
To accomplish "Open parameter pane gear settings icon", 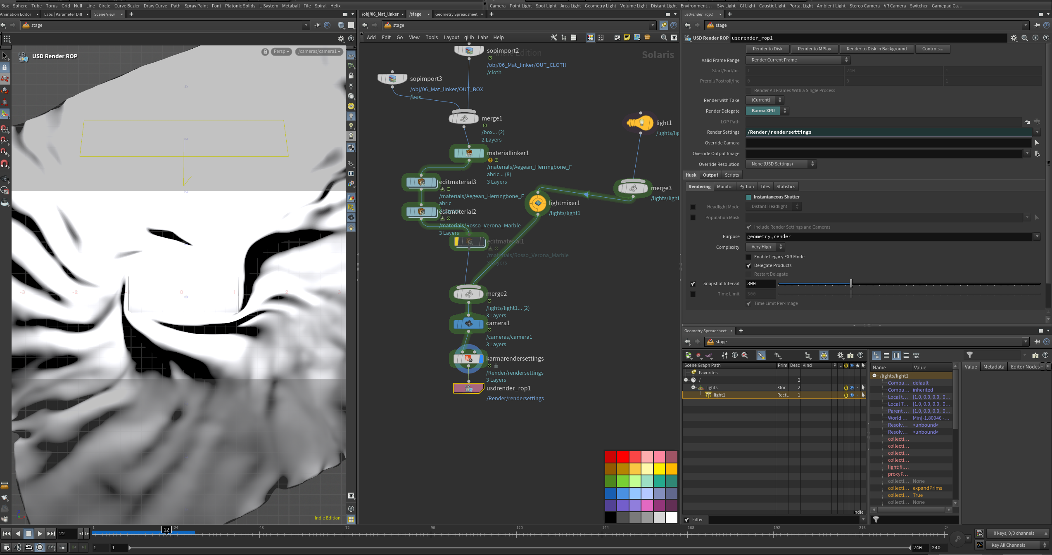I will [x=1014, y=38].
